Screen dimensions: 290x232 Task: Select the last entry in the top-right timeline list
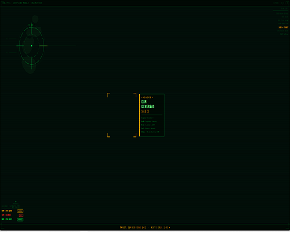pyautogui.click(x=284, y=34)
